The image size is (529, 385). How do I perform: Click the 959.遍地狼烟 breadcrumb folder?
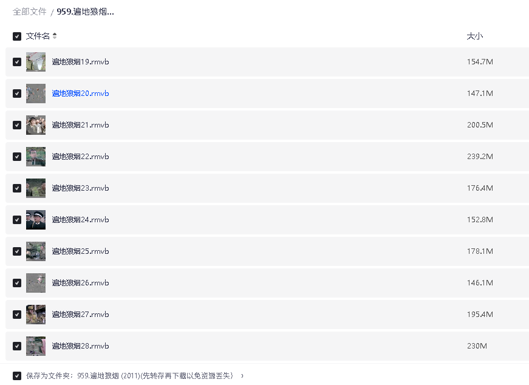coord(85,12)
